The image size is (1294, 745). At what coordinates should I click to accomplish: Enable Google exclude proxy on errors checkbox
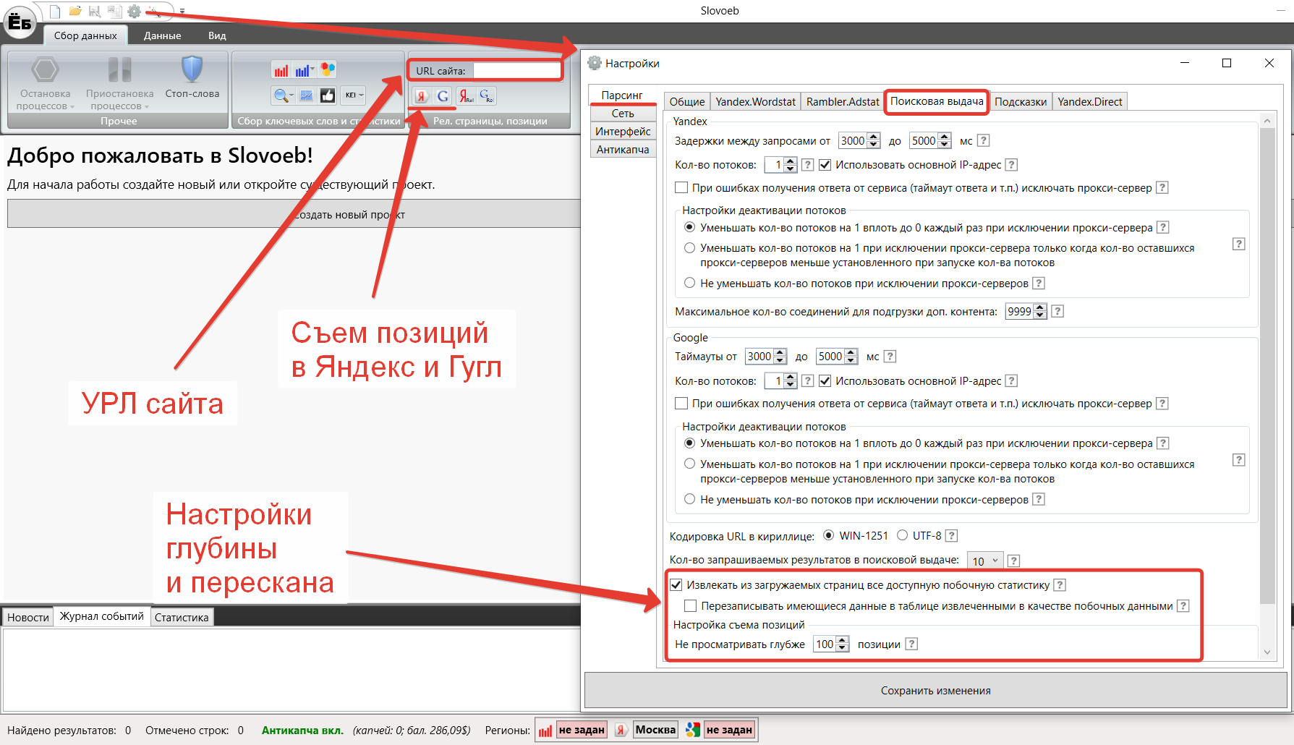[681, 403]
